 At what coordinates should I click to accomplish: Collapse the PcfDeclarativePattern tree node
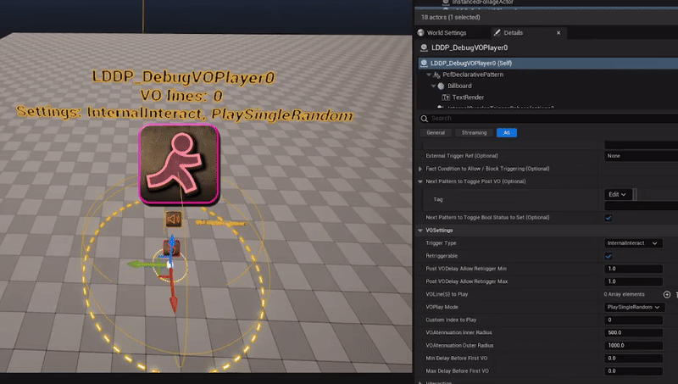tap(429, 75)
